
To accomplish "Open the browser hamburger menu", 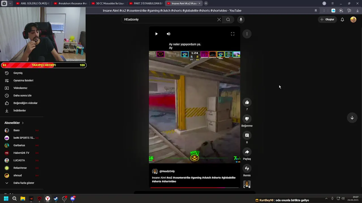I will point(333,3).
